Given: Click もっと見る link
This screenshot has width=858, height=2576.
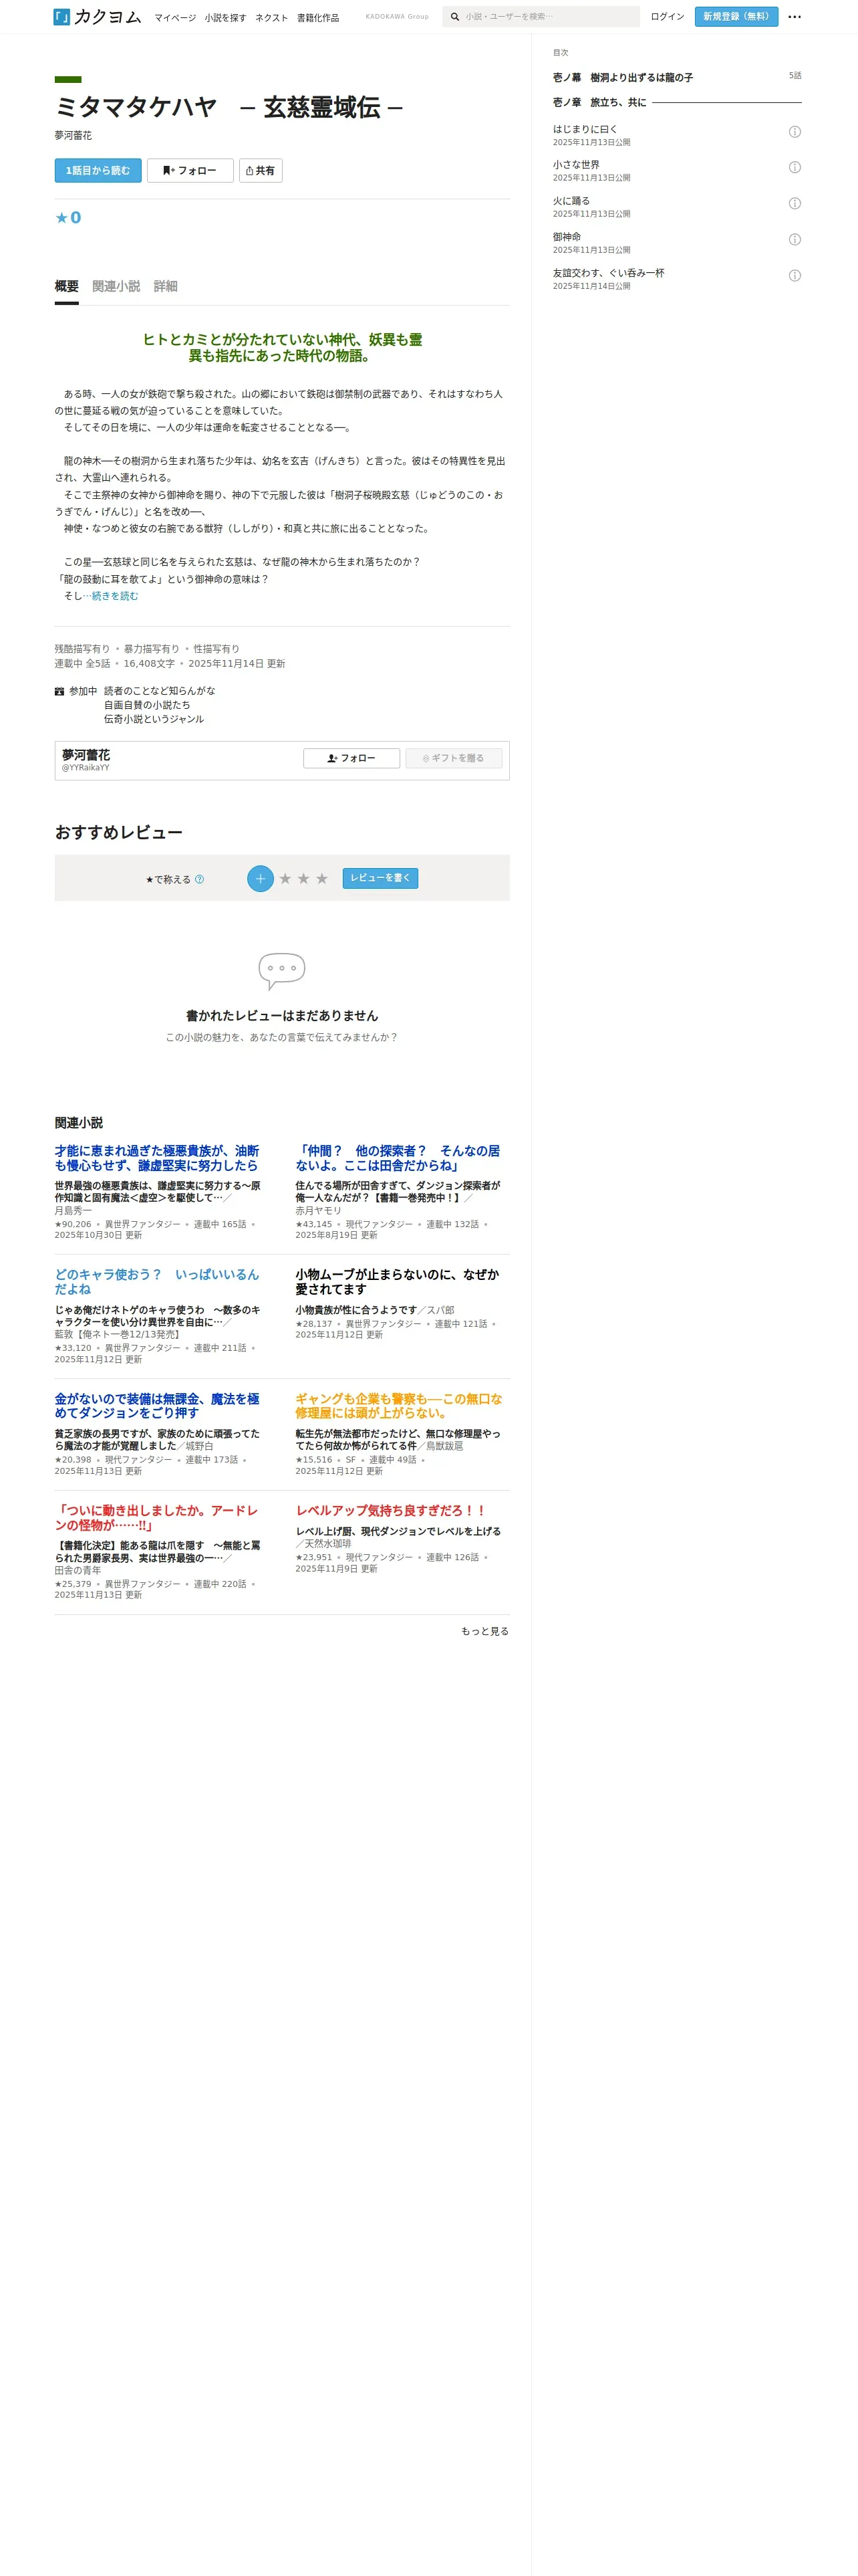Looking at the screenshot, I should coord(484,1632).
